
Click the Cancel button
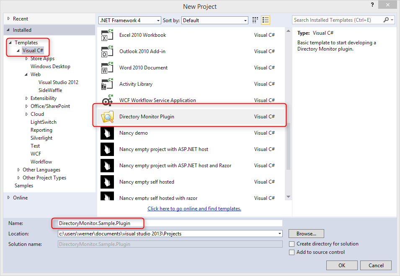(376, 265)
